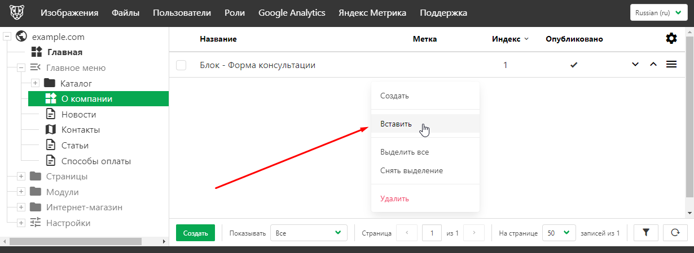Image resolution: width=694 pixels, height=253 pixels.
Task: Open Яндекс Метрика in top navigation
Action: [374, 13]
